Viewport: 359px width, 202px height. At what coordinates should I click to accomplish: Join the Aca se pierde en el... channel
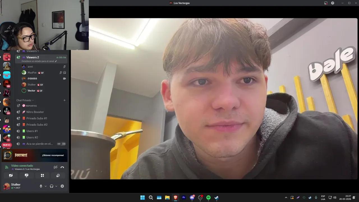pyautogui.click(x=41, y=144)
